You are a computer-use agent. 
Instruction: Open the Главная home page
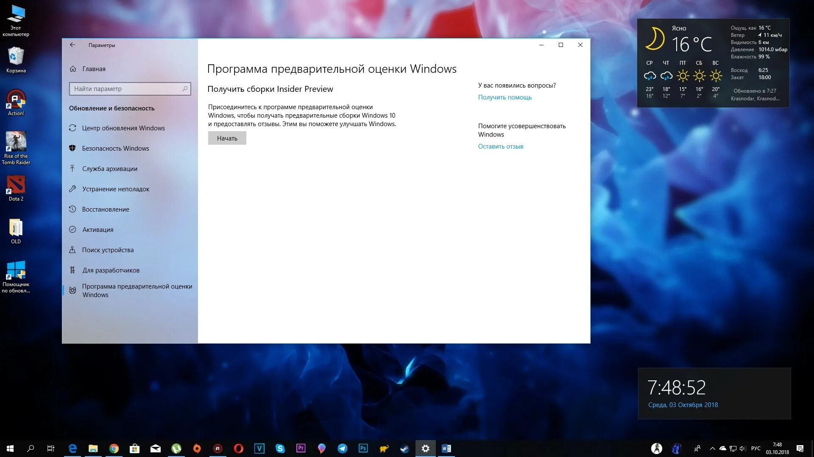(x=94, y=69)
